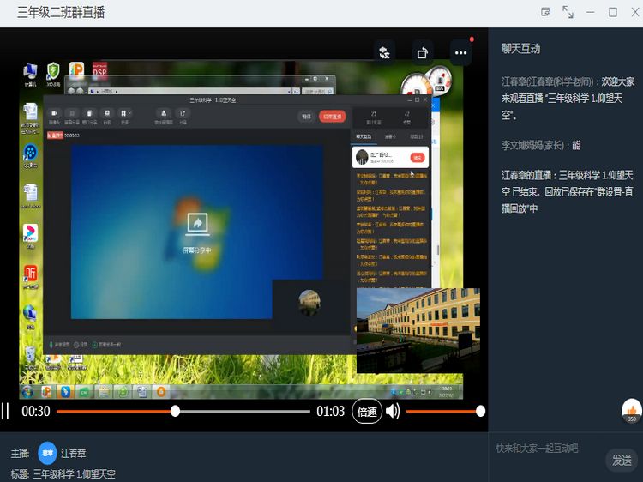Click the school building video thumbnail
This screenshot has width=643, height=482.
click(x=418, y=319)
